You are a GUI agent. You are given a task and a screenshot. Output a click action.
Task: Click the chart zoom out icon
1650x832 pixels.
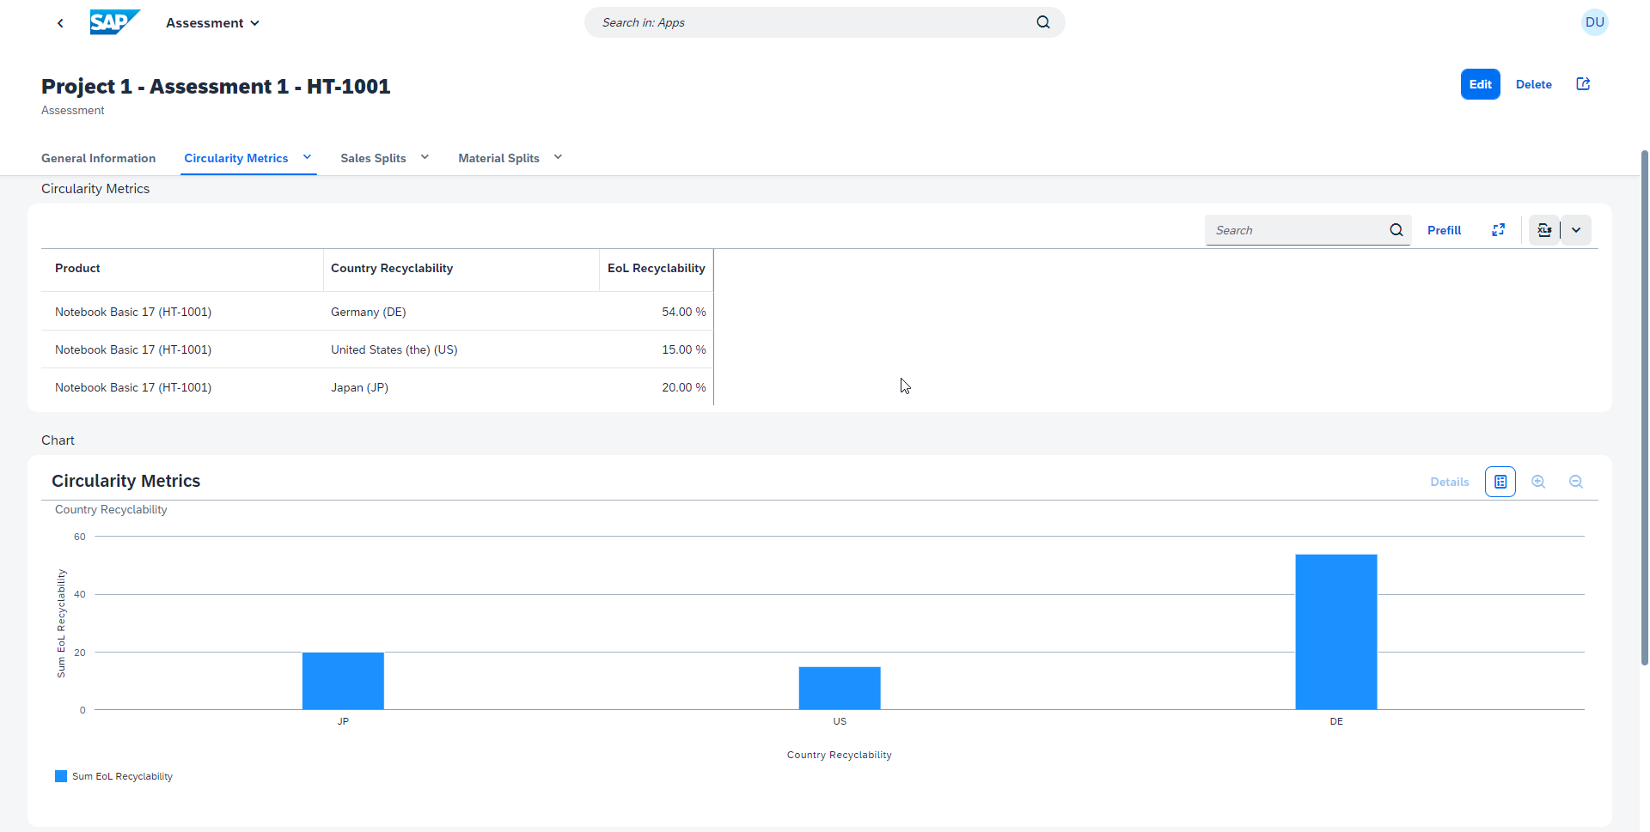coord(1576,482)
